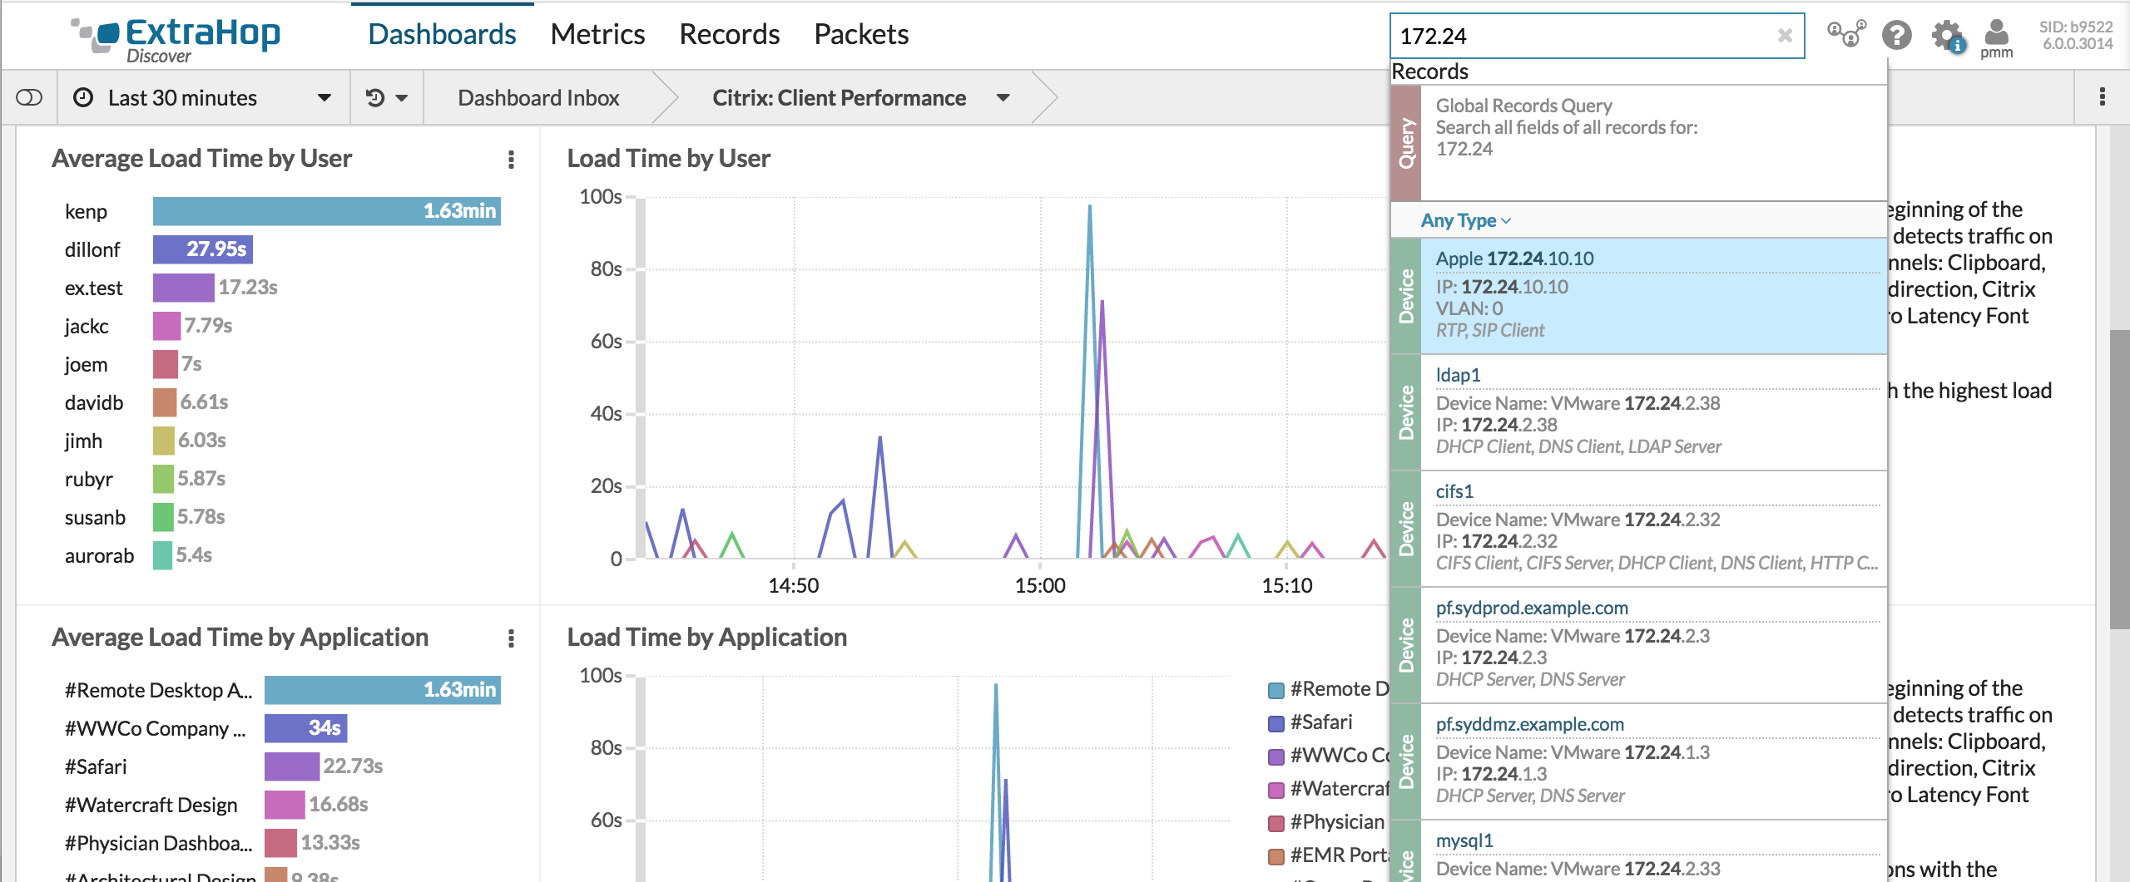The height and width of the screenshot is (882, 2130).
Task: Click the Average Load Time by User title
Action: click(x=201, y=159)
